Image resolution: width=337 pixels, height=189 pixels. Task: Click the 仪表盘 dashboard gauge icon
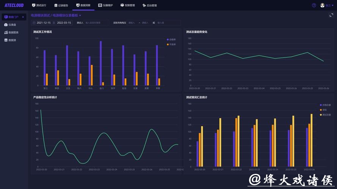[x=6, y=25]
